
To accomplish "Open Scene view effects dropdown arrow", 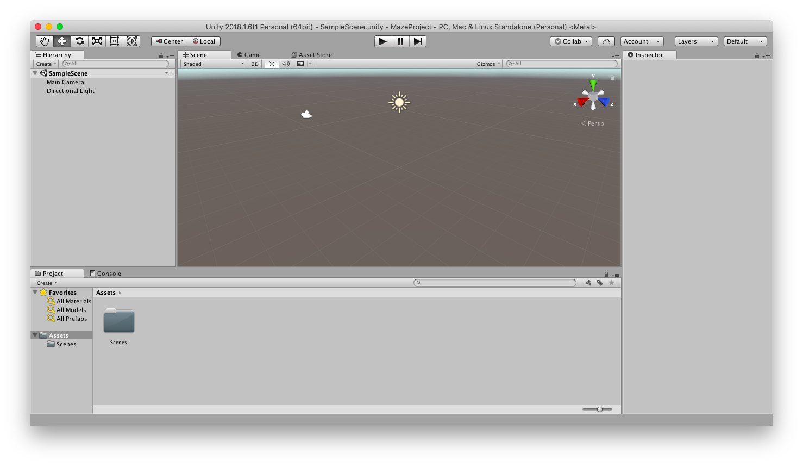I will point(310,64).
